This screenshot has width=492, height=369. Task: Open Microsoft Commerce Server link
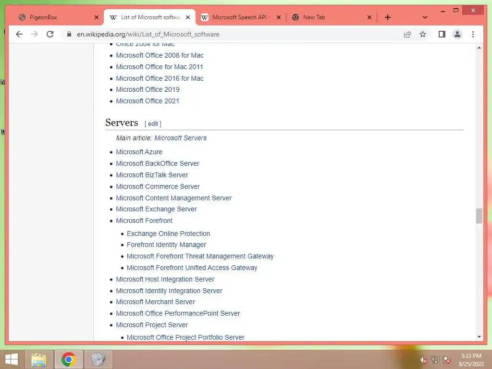click(x=158, y=186)
